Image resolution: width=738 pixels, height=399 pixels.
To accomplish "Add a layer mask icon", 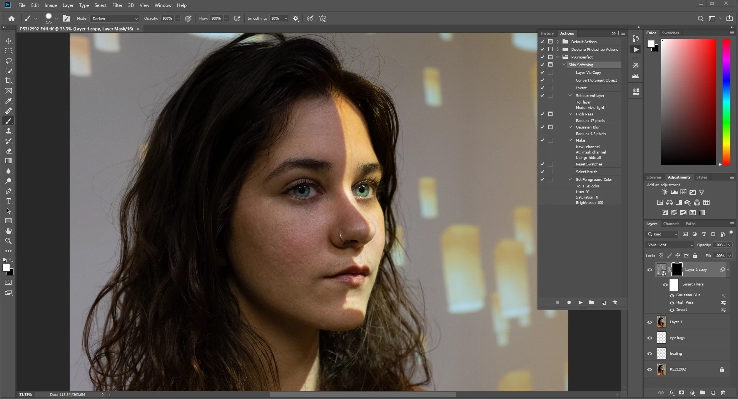I will click(x=681, y=393).
